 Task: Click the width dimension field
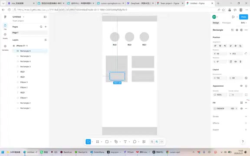coord(220,78)
